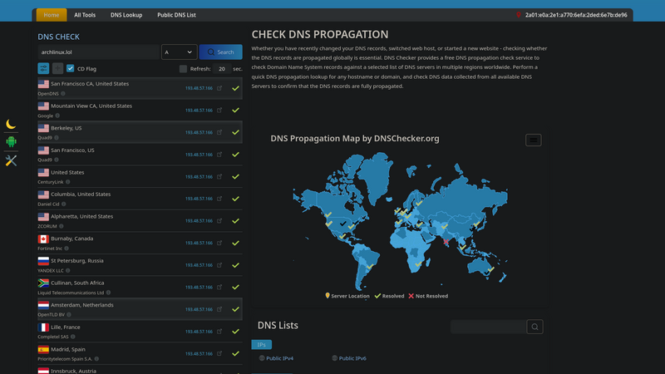Image resolution: width=665 pixels, height=374 pixels.
Task: Open external link for Liquid Telecommunications row
Action: coord(219,287)
